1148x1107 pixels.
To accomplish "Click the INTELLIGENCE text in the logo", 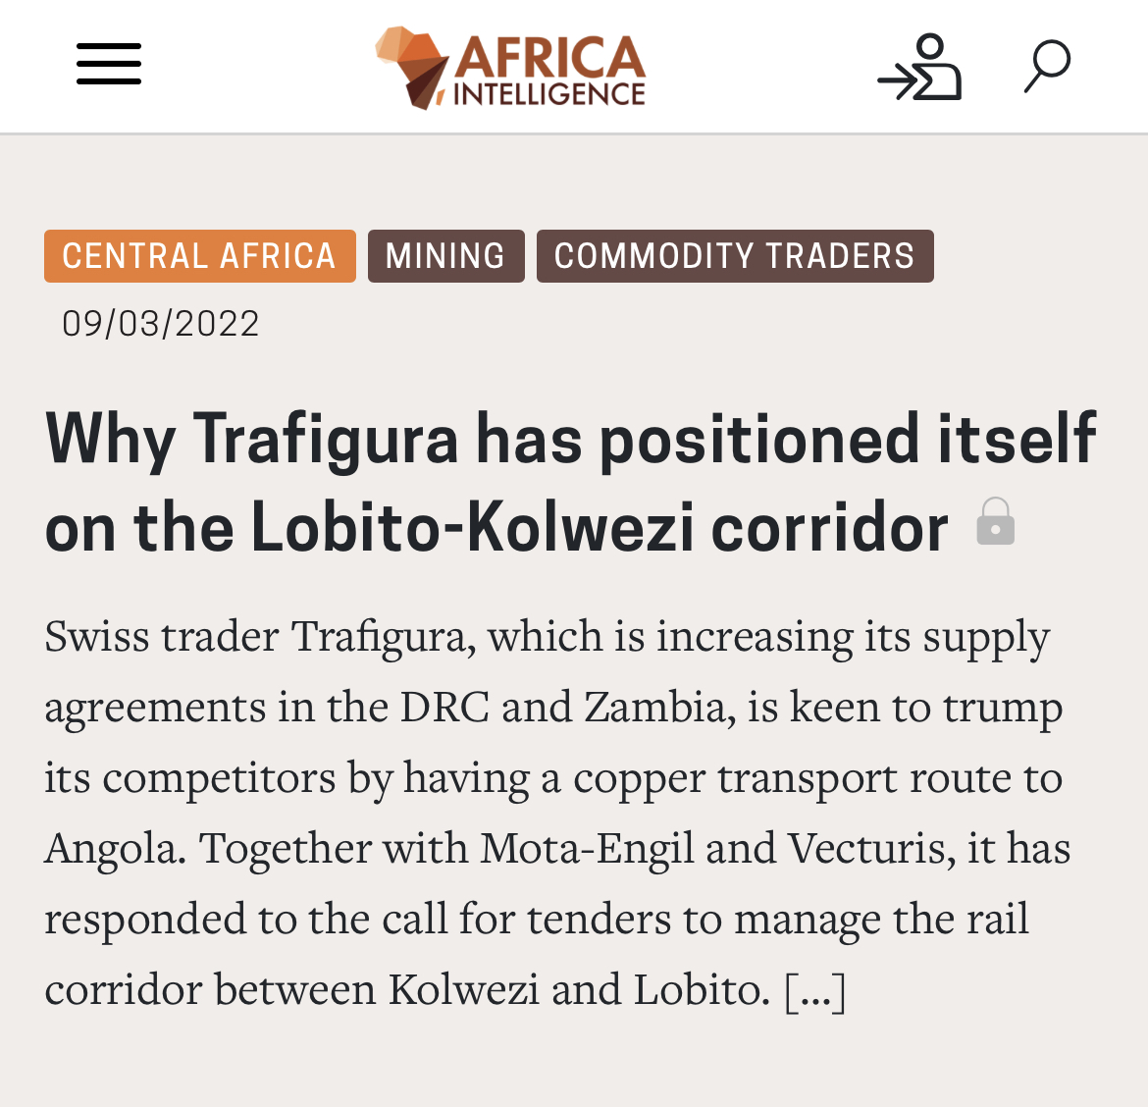I will point(549,94).
